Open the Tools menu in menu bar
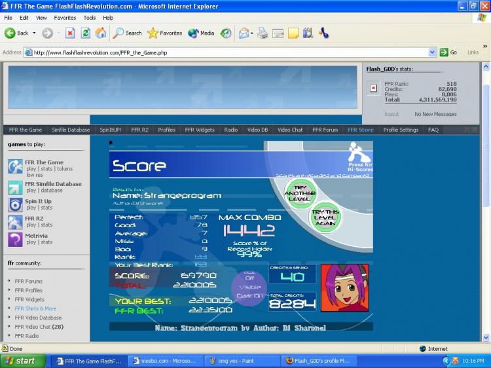This screenshot has height=368, width=491. (x=90, y=18)
